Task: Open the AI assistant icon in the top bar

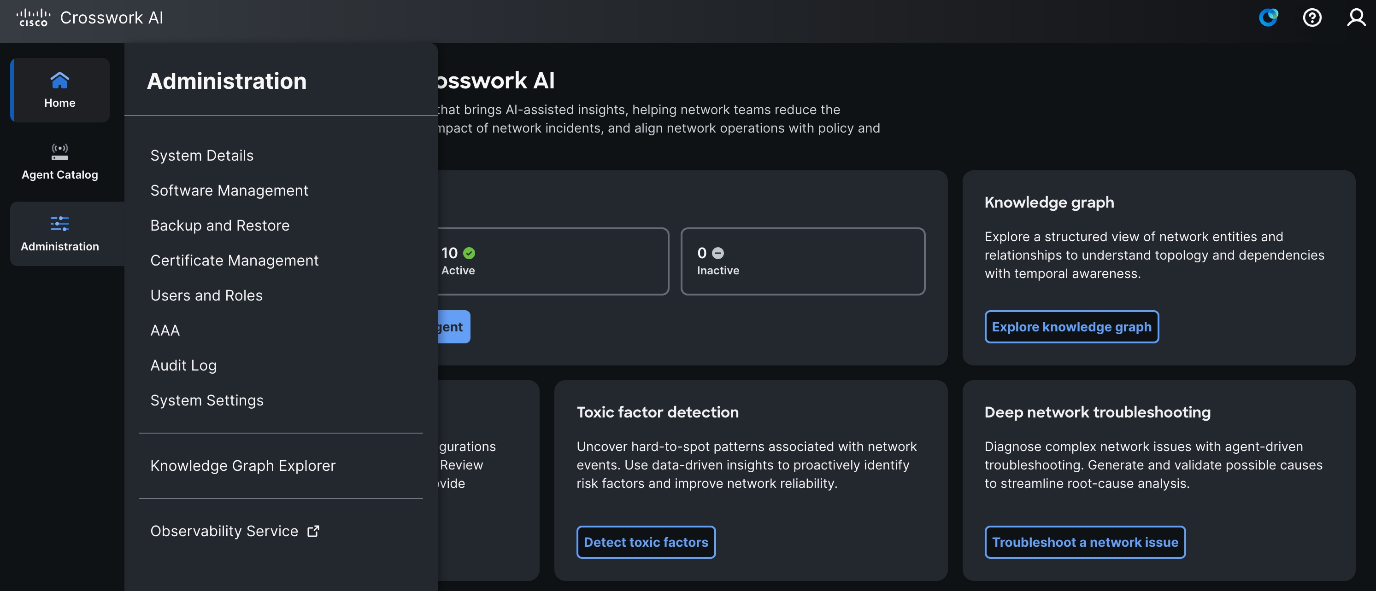Action: pyautogui.click(x=1269, y=17)
